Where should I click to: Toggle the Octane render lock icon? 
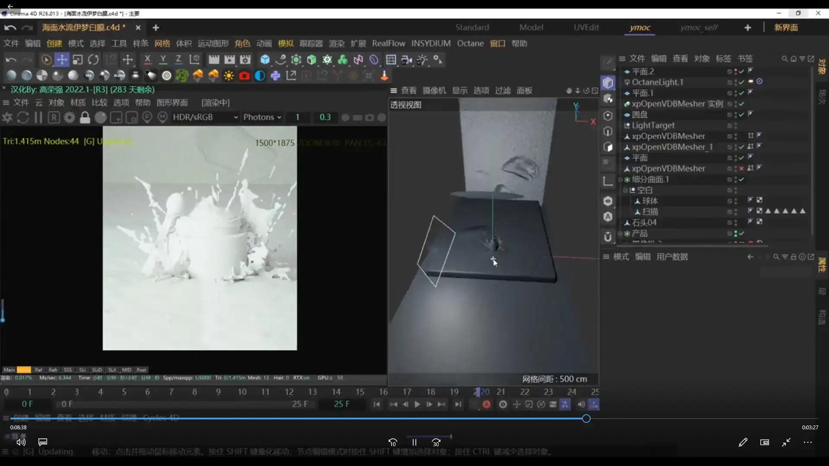click(85, 117)
